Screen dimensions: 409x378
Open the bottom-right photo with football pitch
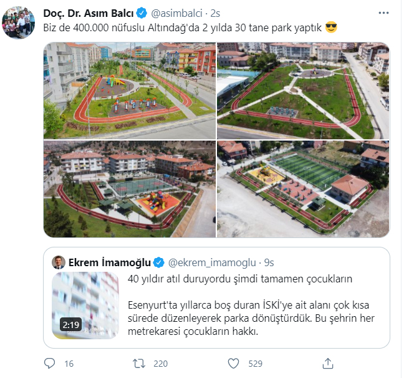303,189
